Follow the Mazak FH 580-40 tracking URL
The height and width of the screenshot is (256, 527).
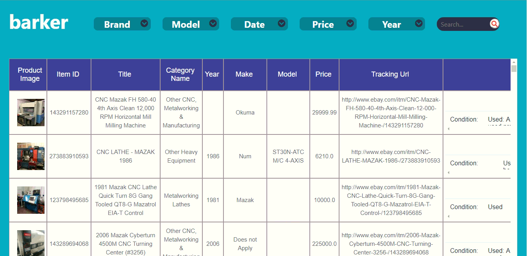pyautogui.click(x=391, y=113)
